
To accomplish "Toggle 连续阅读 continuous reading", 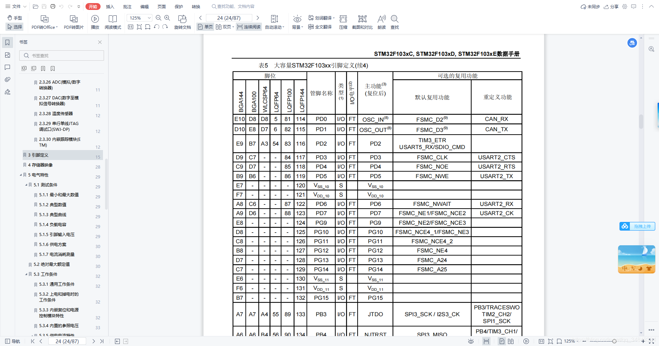I will pyautogui.click(x=249, y=27).
